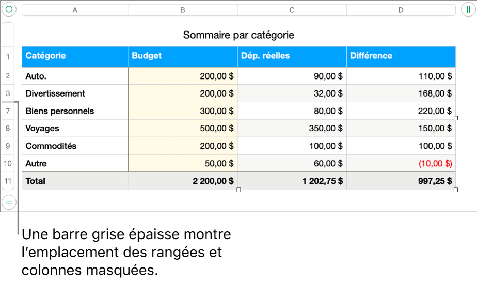Screen dimensions: 477x284
Task: Select column A header
Action: click(x=75, y=10)
